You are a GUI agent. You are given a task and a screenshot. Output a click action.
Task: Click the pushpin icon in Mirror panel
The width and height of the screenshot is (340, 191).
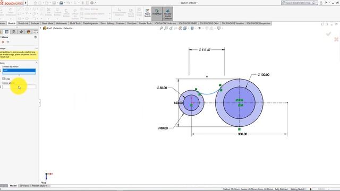coord(8,42)
